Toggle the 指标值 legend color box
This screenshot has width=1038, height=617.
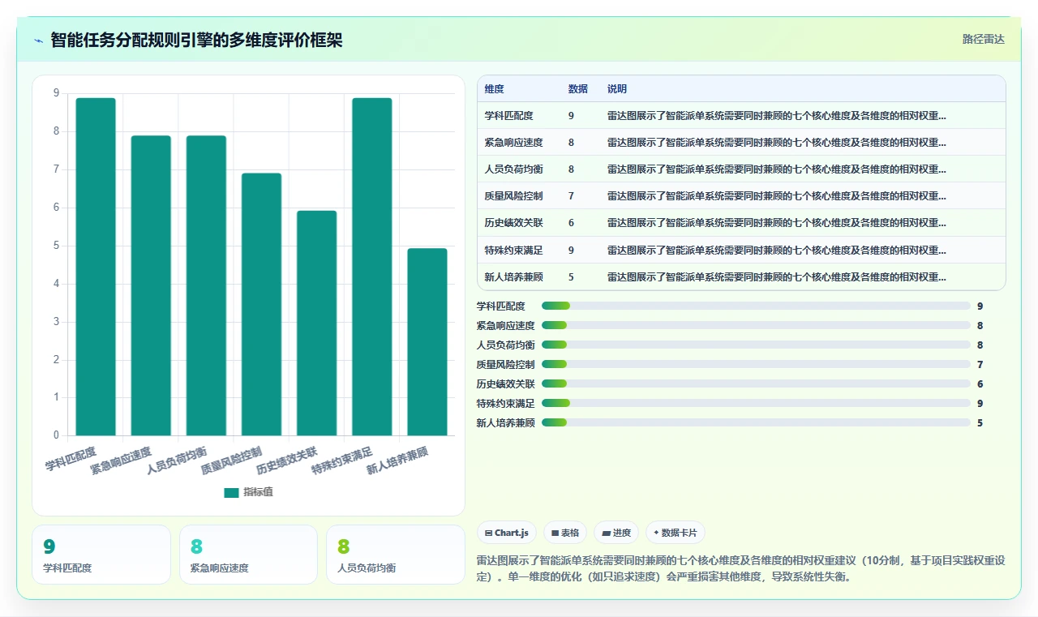tap(231, 492)
